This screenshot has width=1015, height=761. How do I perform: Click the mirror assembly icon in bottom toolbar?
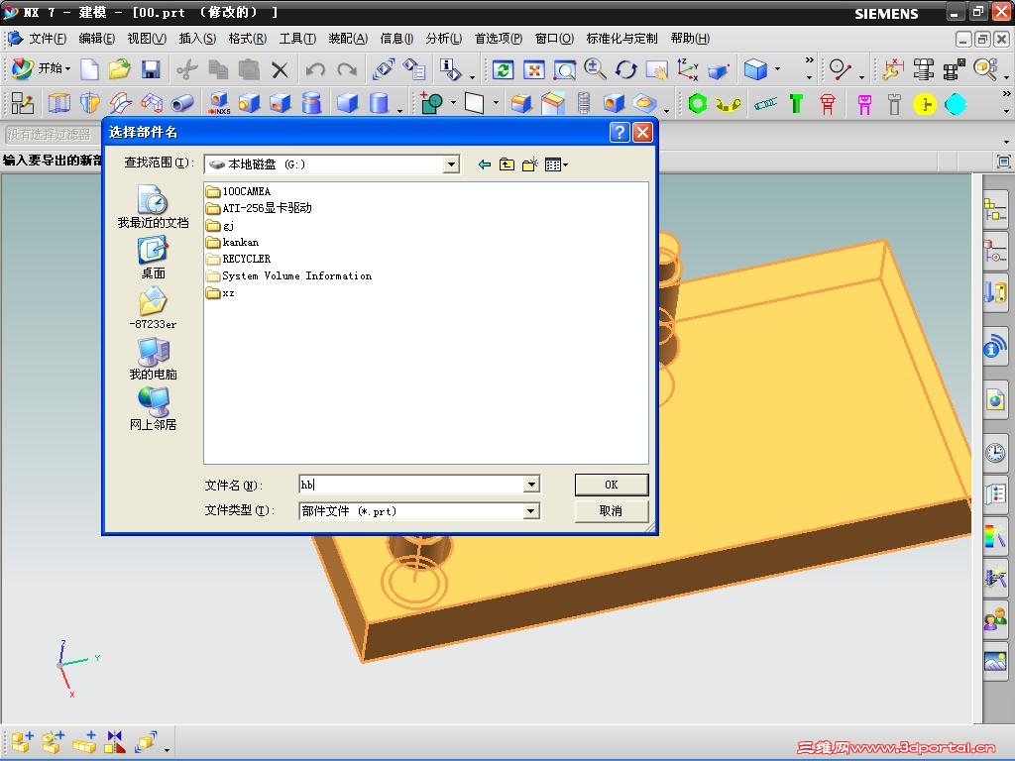115,741
